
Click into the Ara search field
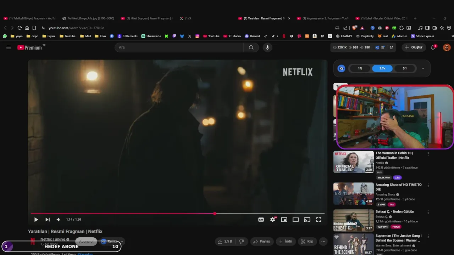tap(179, 47)
